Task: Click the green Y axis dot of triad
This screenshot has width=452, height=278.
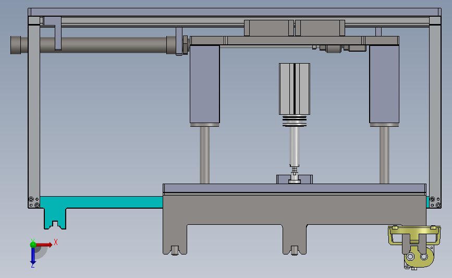Action: click(x=33, y=245)
